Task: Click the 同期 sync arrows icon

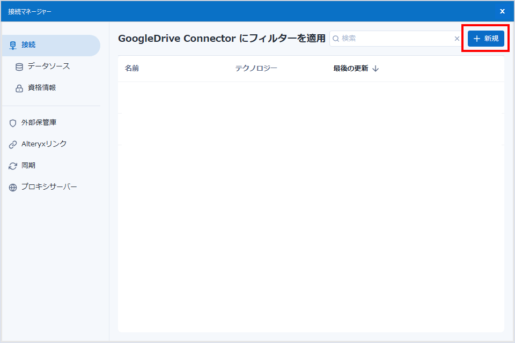Action: tap(13, 166)
